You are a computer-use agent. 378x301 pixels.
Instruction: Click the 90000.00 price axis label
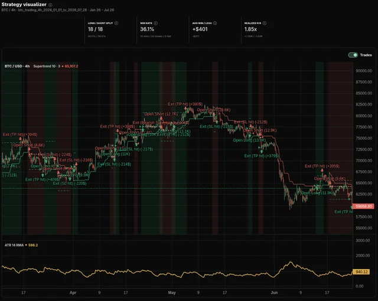pyautogui.click(x=364, y=71)
